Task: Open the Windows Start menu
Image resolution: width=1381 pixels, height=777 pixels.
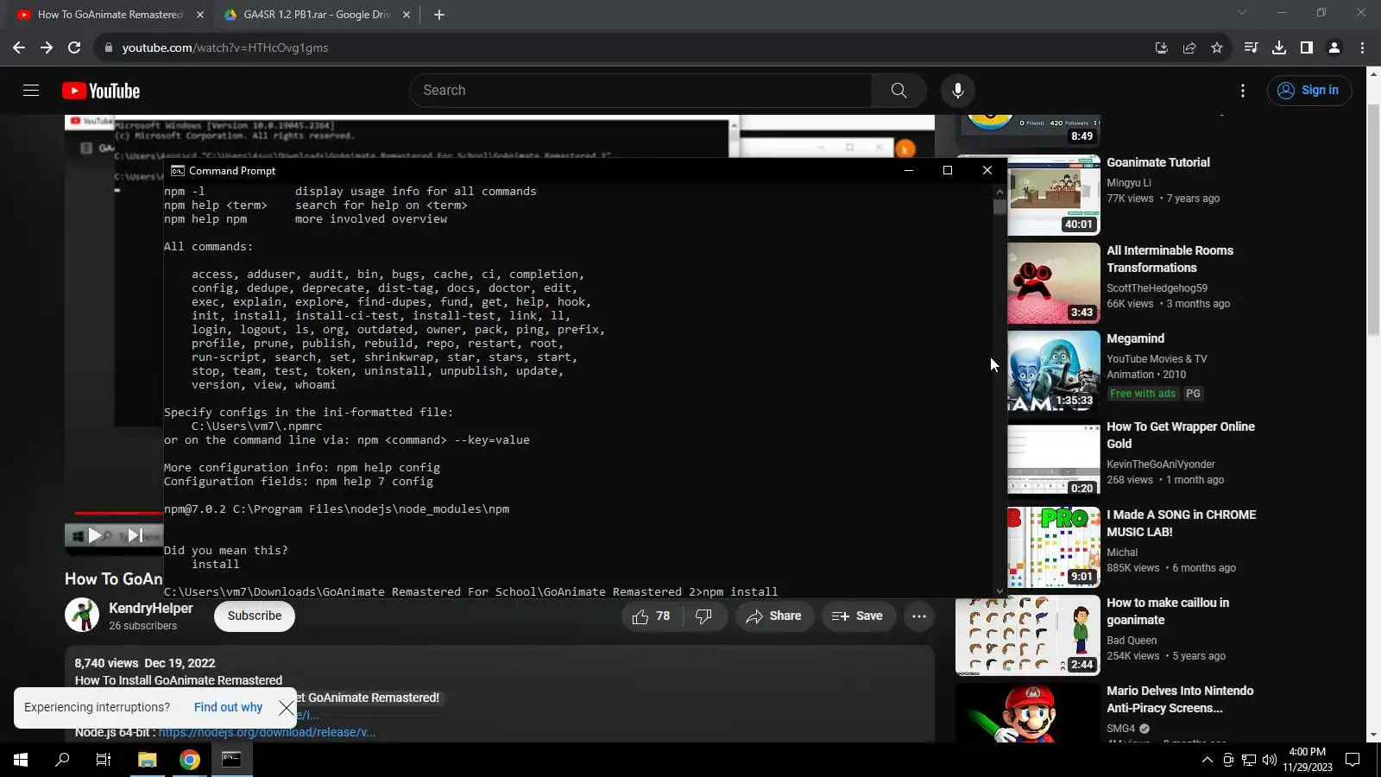Action: tap(21, 760)
